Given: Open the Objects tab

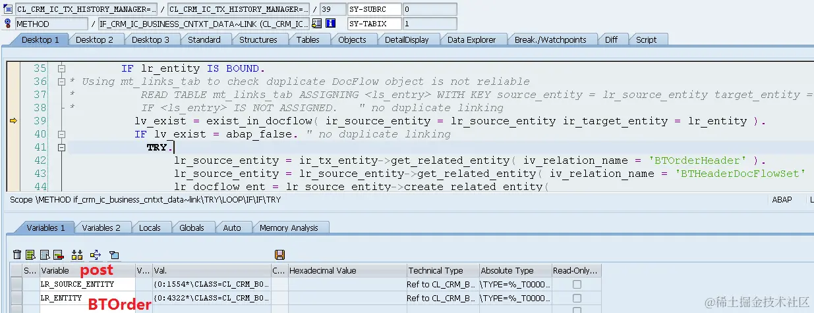Looking at the screenshot, I should (x=352, y=39).
